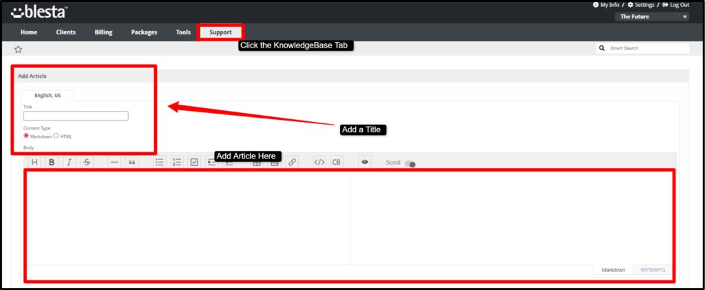Image resolution: width=705 pixels, height=290 pixels.
Task: Insert a blockquote using quote icon
Action: [131, 163]
